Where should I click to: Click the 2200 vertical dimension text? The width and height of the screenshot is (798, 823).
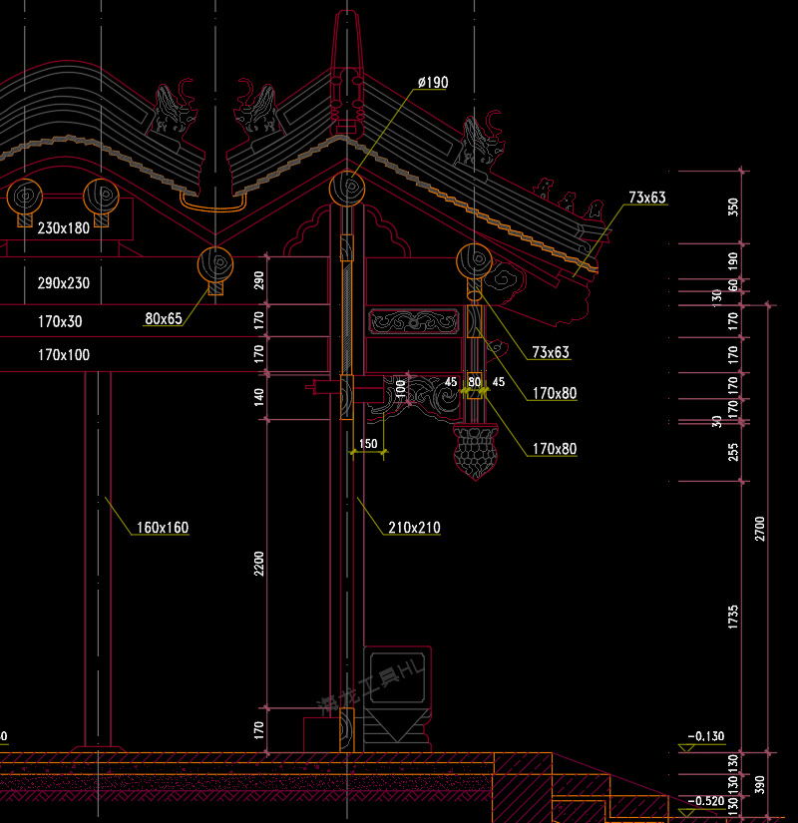click(259, 565)
